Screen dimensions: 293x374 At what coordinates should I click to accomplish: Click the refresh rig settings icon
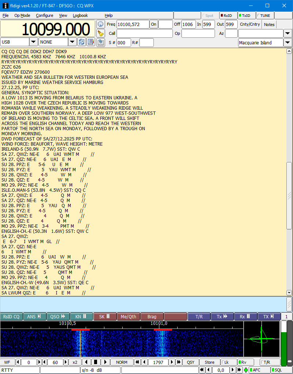(82, 42)
